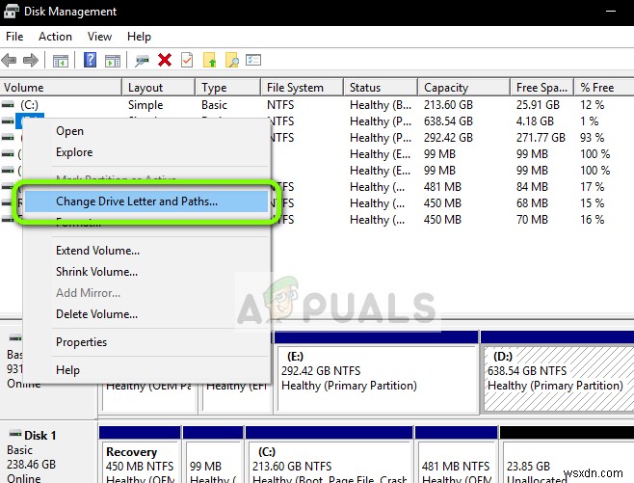Image resolution: width=634 pixels, height=483 pixels.
Task: Choose Open from the context menu
Action: click(x=146, y=131)
